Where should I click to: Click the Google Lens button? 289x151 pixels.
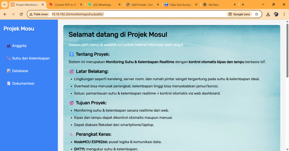point(239,14)
